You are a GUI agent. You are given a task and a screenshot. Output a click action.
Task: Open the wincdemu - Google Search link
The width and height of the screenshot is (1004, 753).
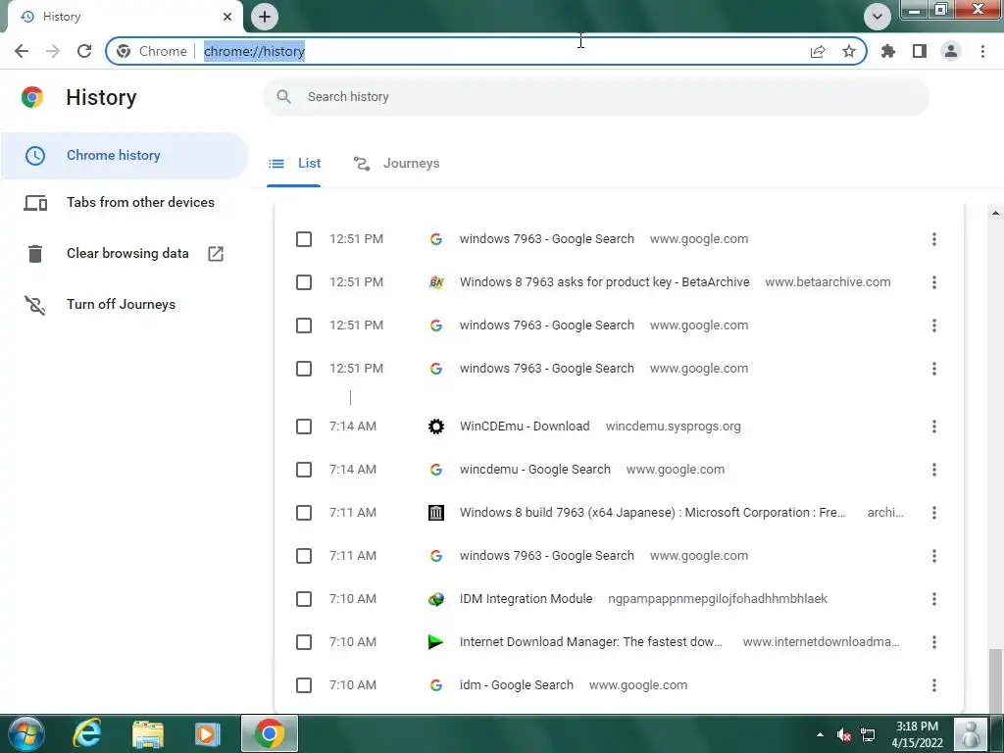coord(534,470)
